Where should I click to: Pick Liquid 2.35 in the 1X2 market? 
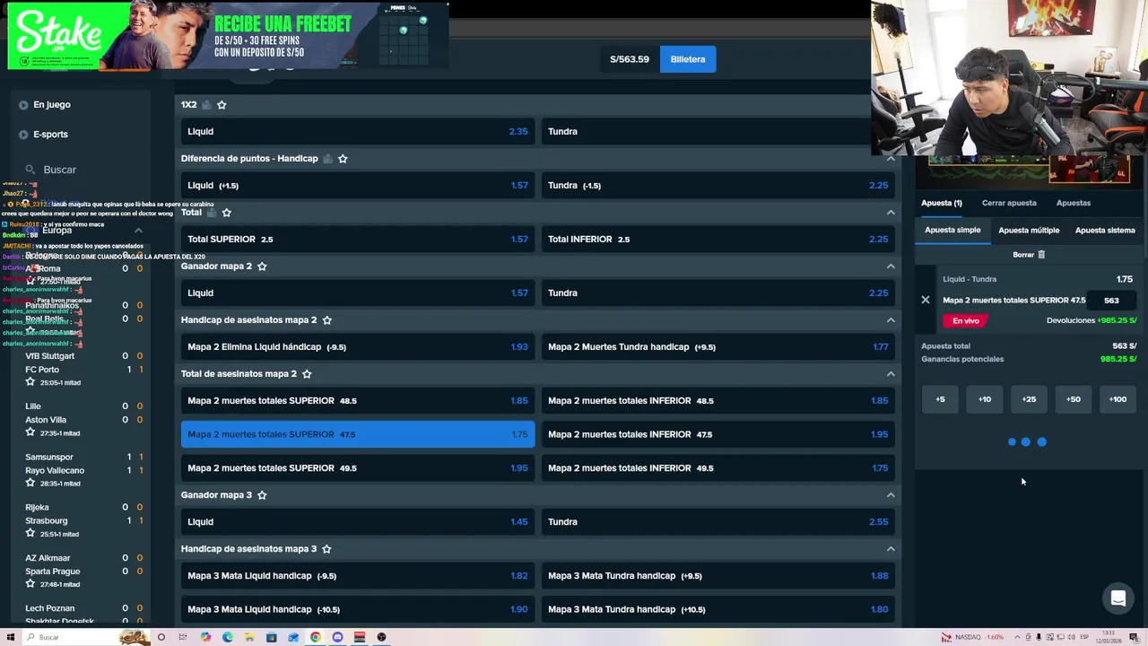click(x=358, y=132)
